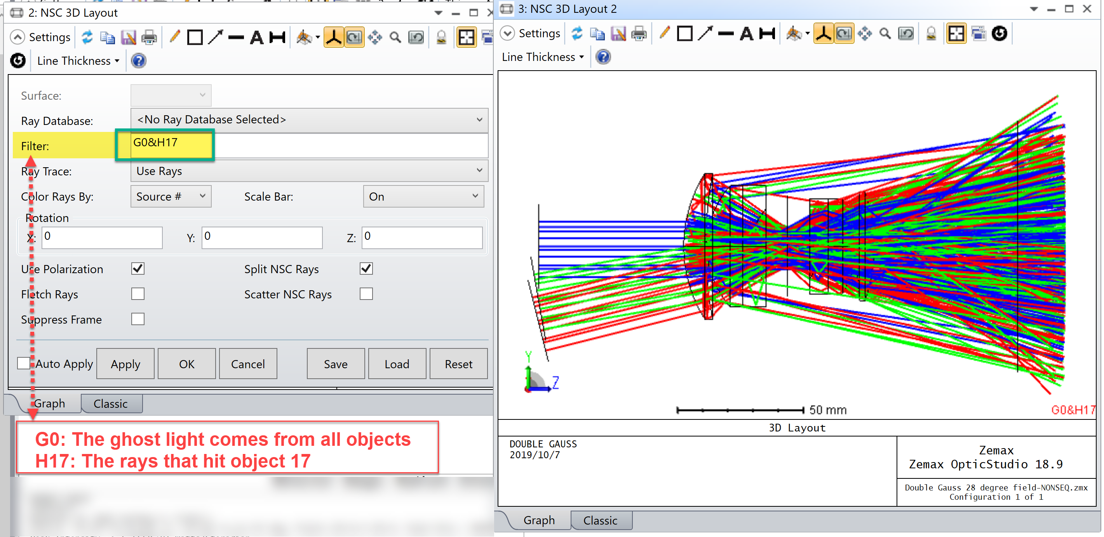This screenshot has height=537, width=1104.
Task: Click the axis orientation icon in NSC 3D Layout 2
Action: (x=824, y=33)
